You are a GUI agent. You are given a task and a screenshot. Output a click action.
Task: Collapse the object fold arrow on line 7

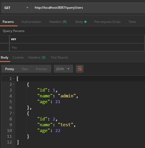coord(14,113)
